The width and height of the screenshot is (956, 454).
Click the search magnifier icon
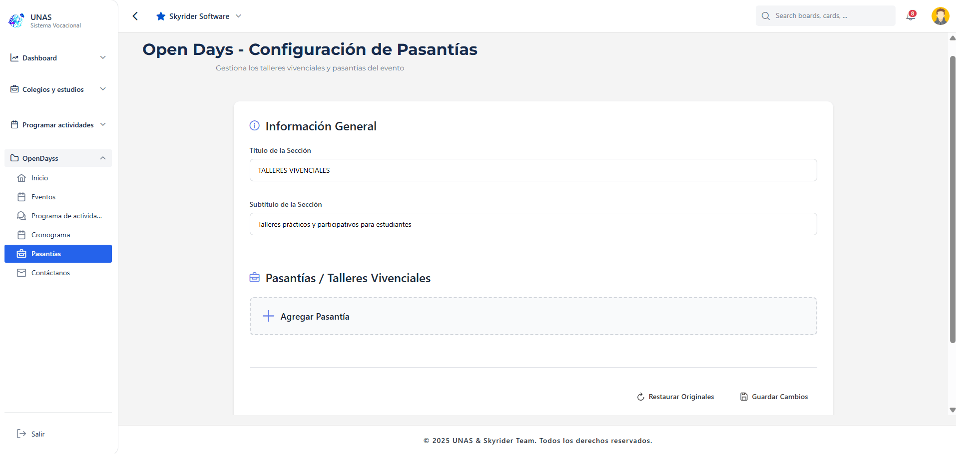765,16
